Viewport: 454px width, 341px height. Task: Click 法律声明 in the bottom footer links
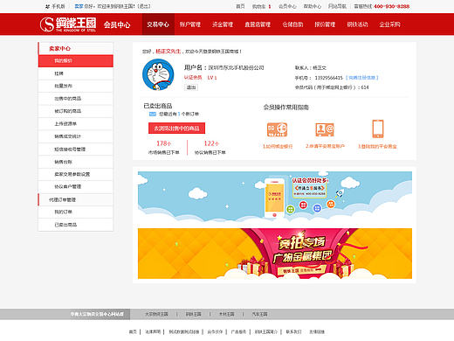click(153, 331)
